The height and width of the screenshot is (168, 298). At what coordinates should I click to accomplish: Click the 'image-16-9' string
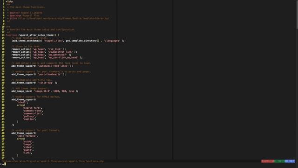pos(42,91)
